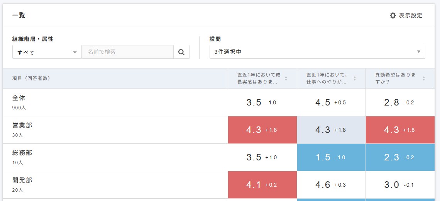Image resolution: width=440 pixels, height=201 pixels.
Task: Select the 全体 row label
Action: [19, 98]
